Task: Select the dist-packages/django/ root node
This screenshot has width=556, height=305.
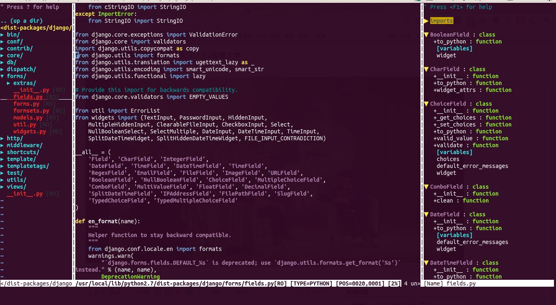Action: pyautogui.click(x=36, y=28)
